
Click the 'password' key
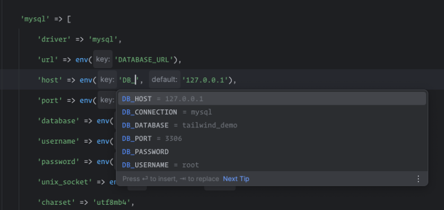(59, 161)
